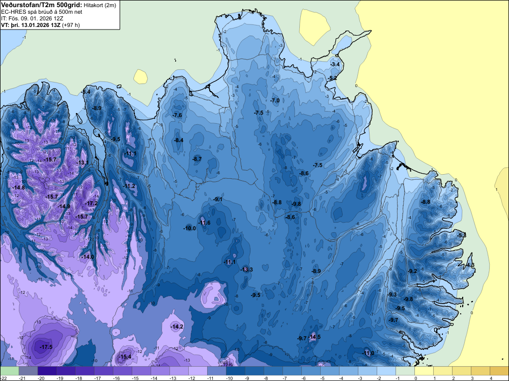The height and width of the screenshot is (381, 509).
Task: Click the legend color swatch above -20
Action: (x=47, y=371)
